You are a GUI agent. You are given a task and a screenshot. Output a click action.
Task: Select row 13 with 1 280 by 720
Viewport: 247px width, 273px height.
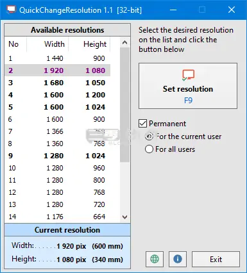click(57, 204)
